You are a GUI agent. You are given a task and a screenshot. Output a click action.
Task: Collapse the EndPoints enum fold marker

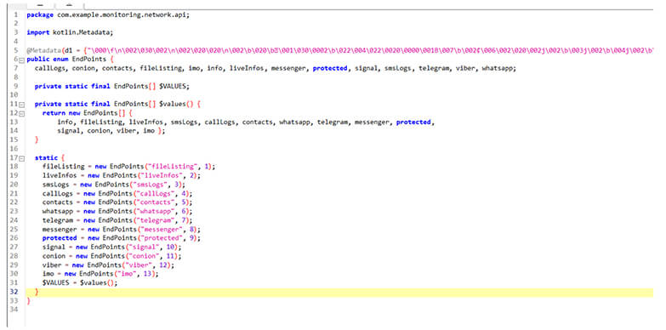coord(21,60)
